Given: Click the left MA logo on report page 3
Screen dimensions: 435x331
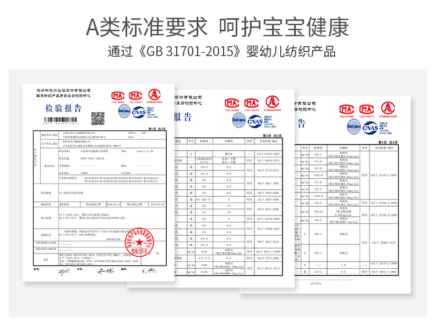Looking at the screenshot, I should click(346, 109).
